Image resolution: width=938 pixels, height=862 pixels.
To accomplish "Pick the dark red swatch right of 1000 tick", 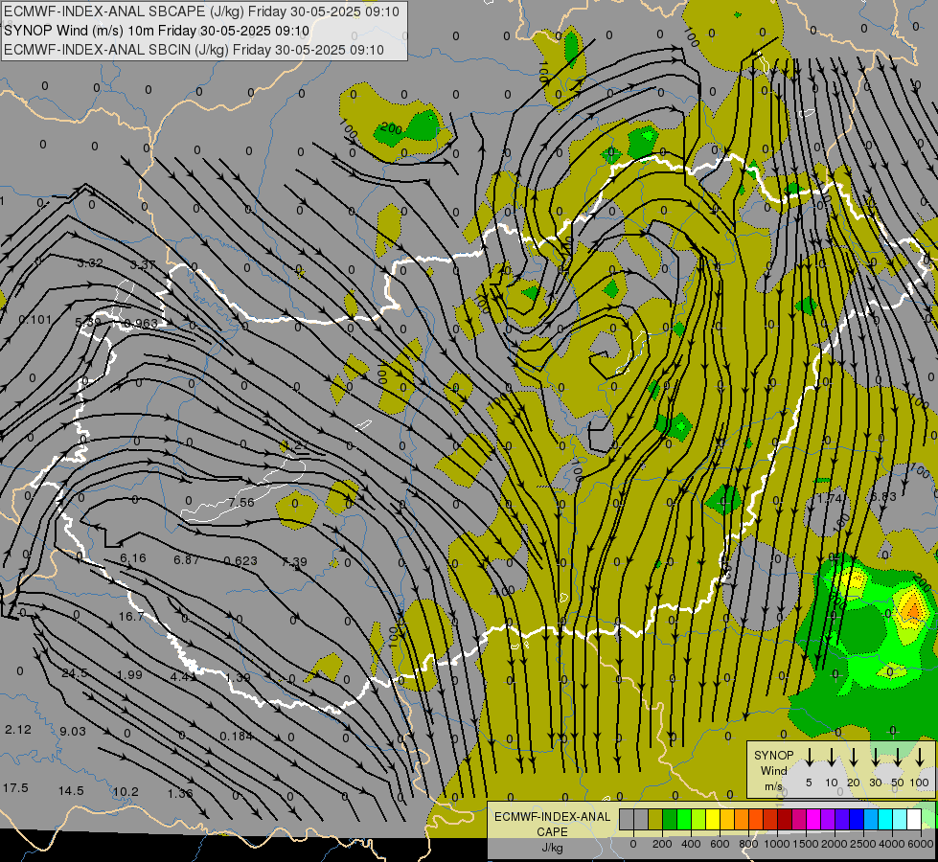I will [785, 820].
